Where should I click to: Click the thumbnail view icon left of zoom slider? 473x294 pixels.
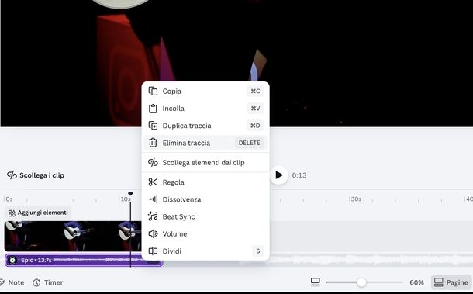point(316,282)
